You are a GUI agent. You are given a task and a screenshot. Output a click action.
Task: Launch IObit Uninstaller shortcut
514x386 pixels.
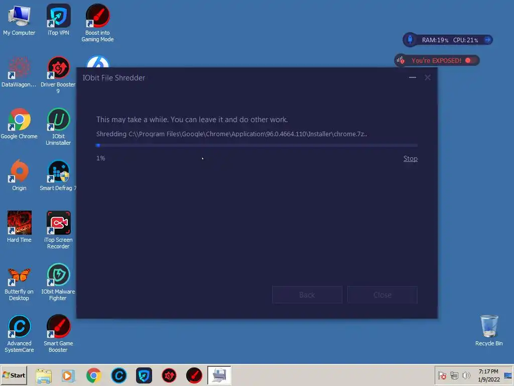(58, 127)
